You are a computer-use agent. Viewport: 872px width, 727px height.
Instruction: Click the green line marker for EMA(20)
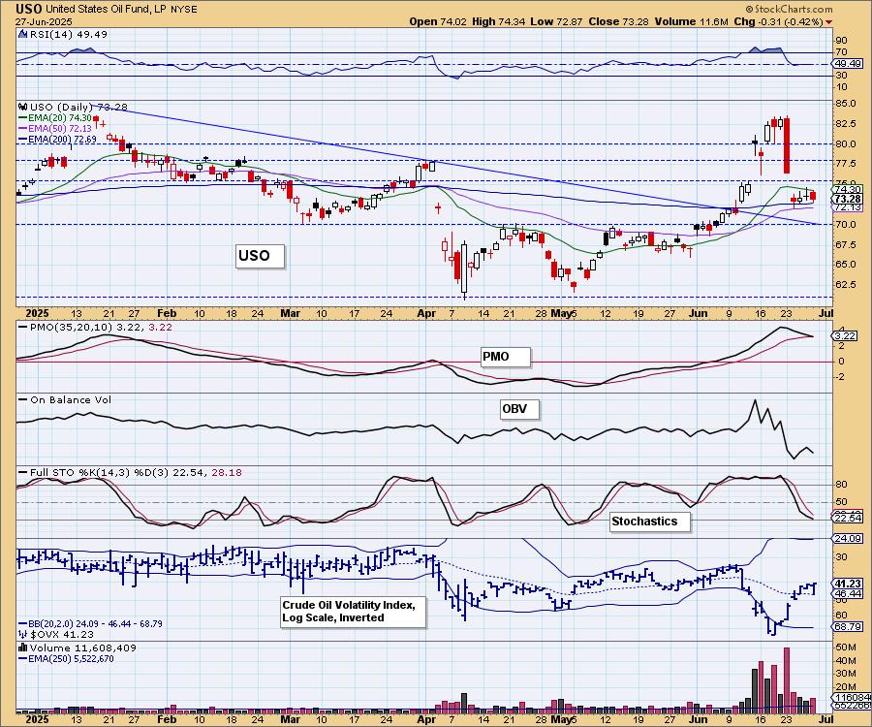(x=23, y=118)
